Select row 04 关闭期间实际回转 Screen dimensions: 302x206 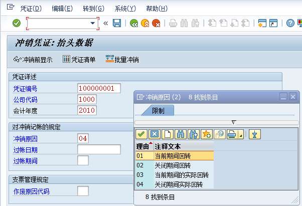(x=175, y=184)
